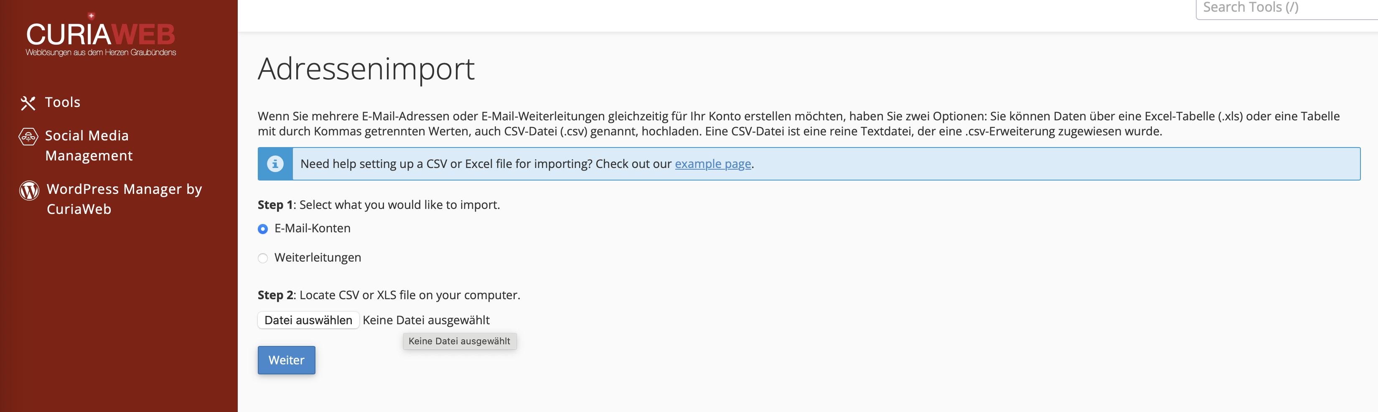This screenshot has height=412, width=1378.
Task: Click the Keine Datei ausgewählt tooltip
Action: click(x=460, y=341)
